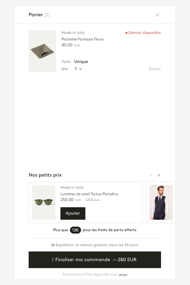Image resolution: width=190 pixels, height=285 pixels.
Task: Click the Panier item count (1)
Action: point(47,15)
